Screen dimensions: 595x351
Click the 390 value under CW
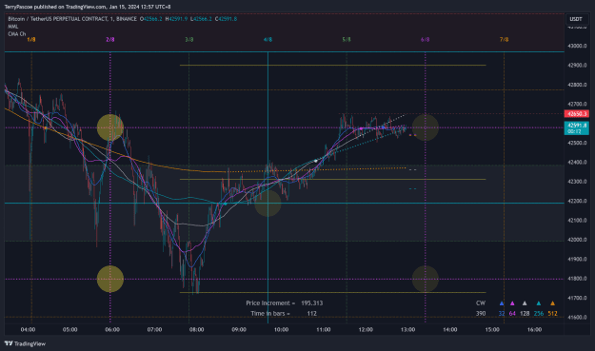[x=481, y=314]
